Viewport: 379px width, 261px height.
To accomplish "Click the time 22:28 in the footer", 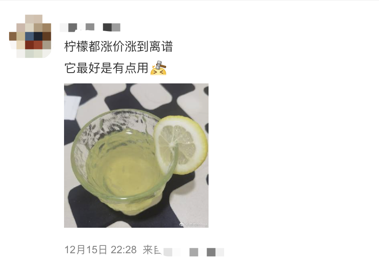I will coord(124,250).
